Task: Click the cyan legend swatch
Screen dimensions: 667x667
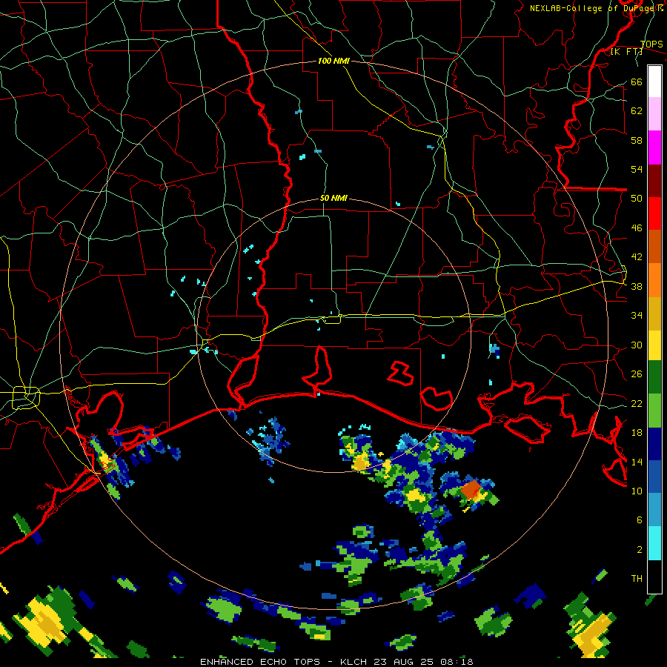Action: coord(654,542)
